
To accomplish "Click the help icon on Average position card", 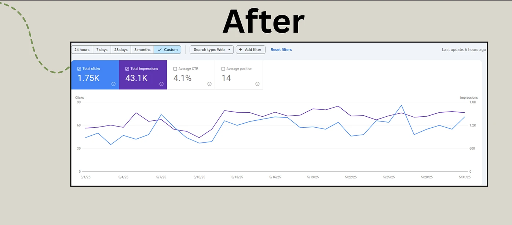I will pyautogui.click(x=257, y=84).
